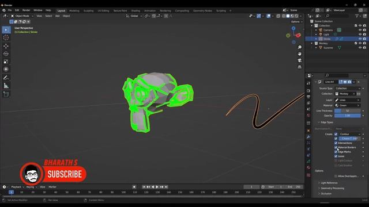Switch to the Shading workspace tab
The width and height of the screenshot is (369, 207).
click(x=135, y=11)
